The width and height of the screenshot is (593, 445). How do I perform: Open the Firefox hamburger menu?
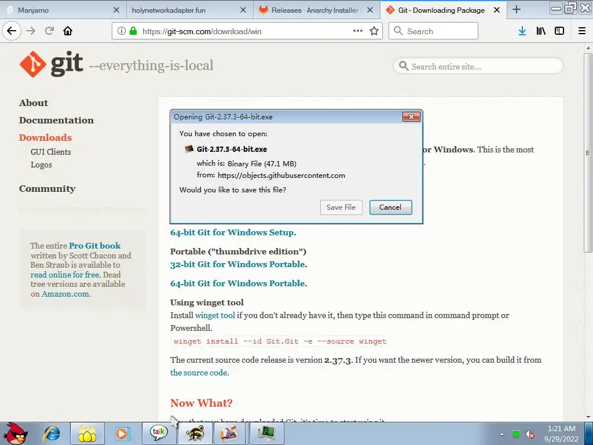pyautogui.click(x=582, y=31)
